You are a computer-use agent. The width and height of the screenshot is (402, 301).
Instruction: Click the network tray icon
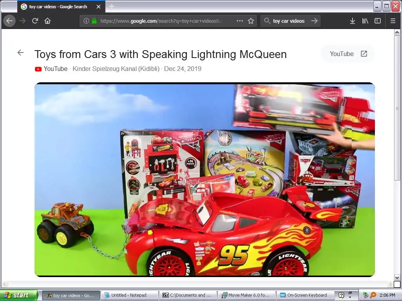365,295
